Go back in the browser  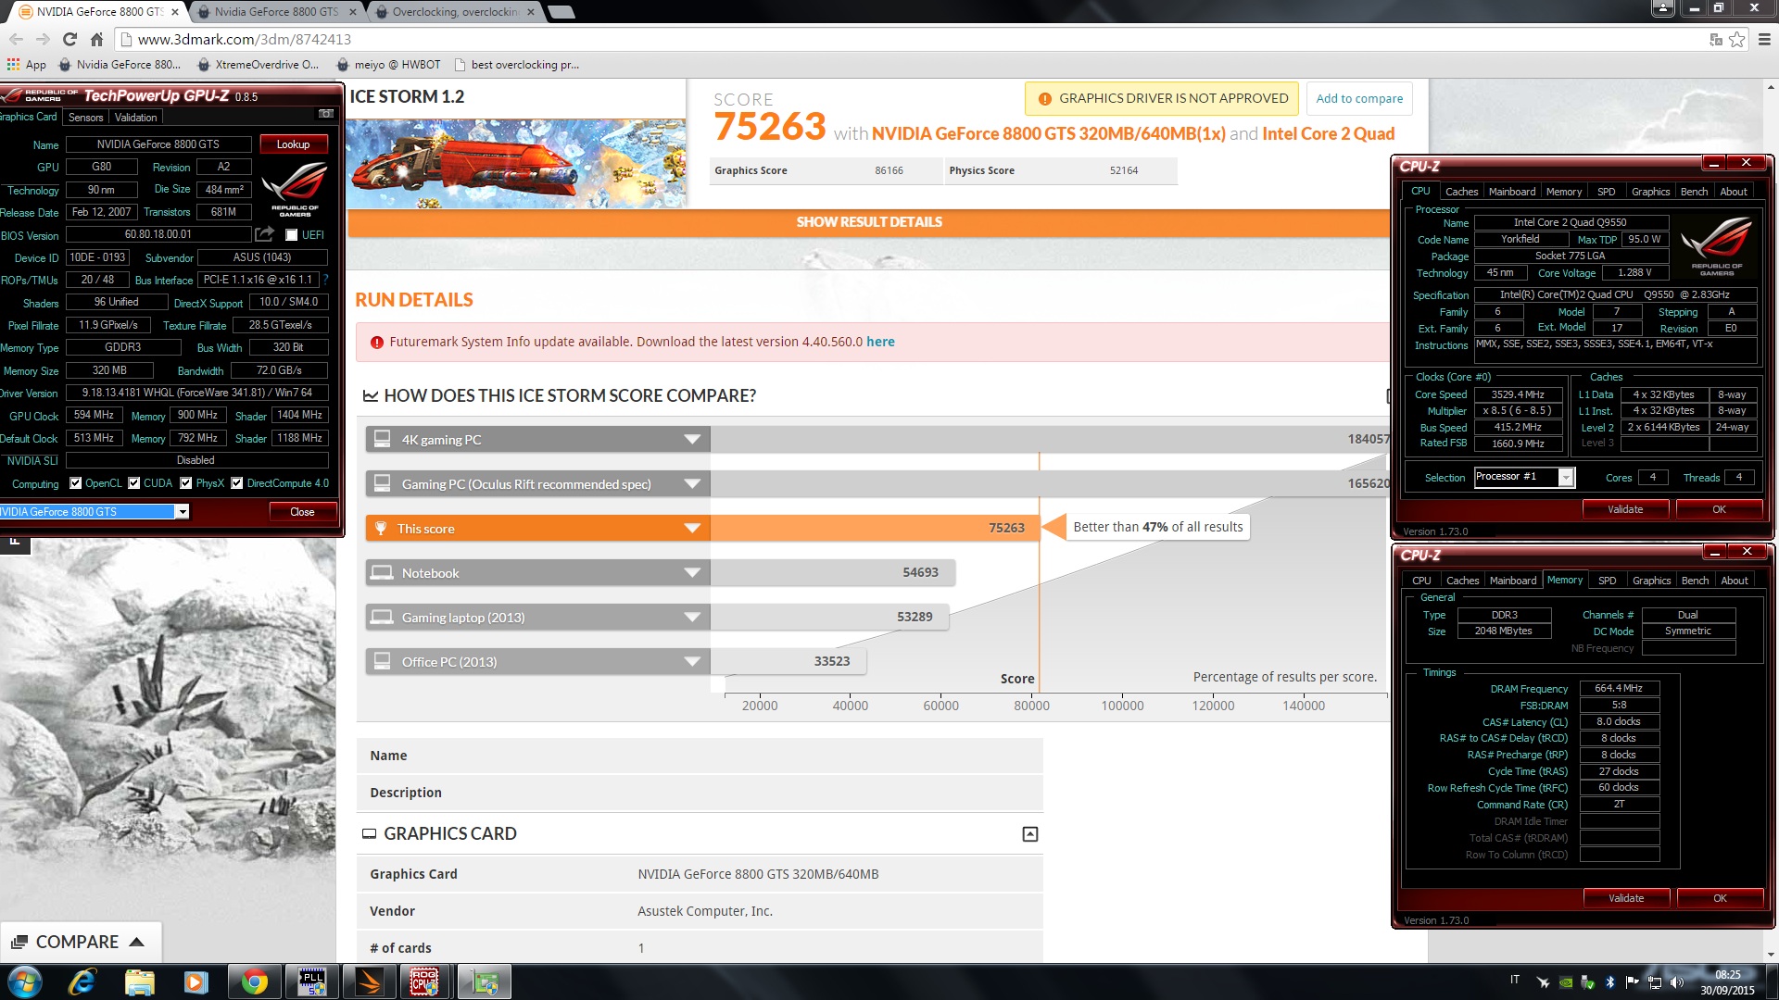click(16, 39)
